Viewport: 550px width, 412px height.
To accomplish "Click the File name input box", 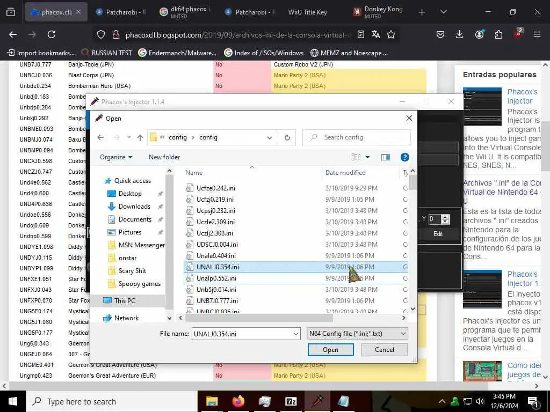I will click(242, 334).
